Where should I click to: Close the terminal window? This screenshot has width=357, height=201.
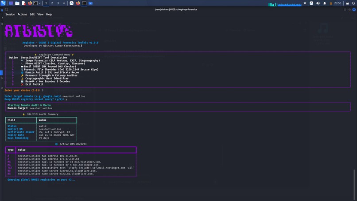tap(354, 9)
